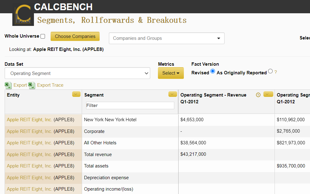This screenshot has height=194, width=310.
Task: Open the Companies and Groups dropdown
Action: [167, 38]
